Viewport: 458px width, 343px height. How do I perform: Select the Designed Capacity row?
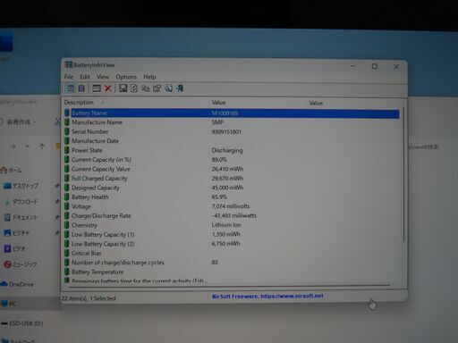(x=232, y=188)
